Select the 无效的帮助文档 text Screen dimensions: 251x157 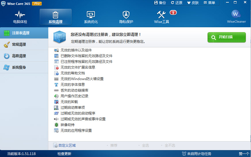tap(73, 73)
